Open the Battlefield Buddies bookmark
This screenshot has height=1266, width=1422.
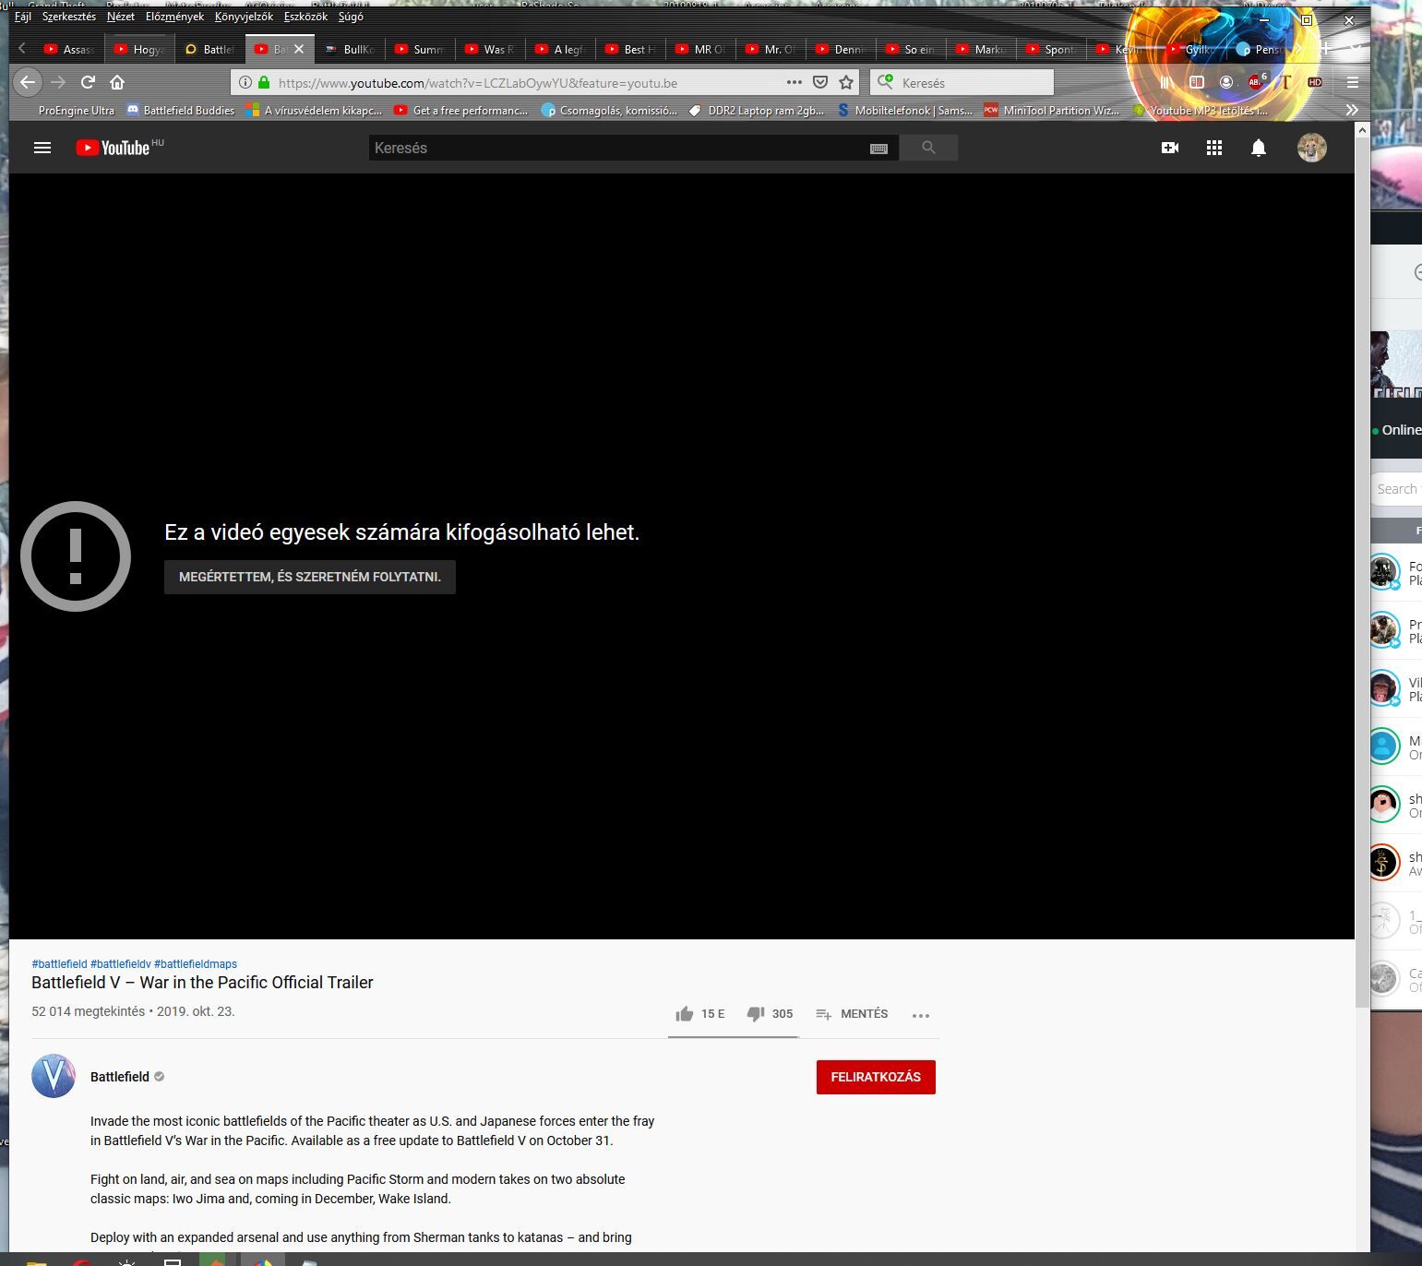pos(181,110)
